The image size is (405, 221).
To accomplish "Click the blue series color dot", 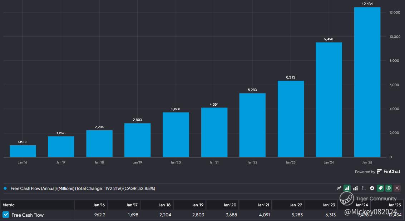I will (x=5, y=189).
